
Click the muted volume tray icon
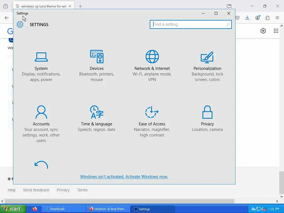(263, 209)
